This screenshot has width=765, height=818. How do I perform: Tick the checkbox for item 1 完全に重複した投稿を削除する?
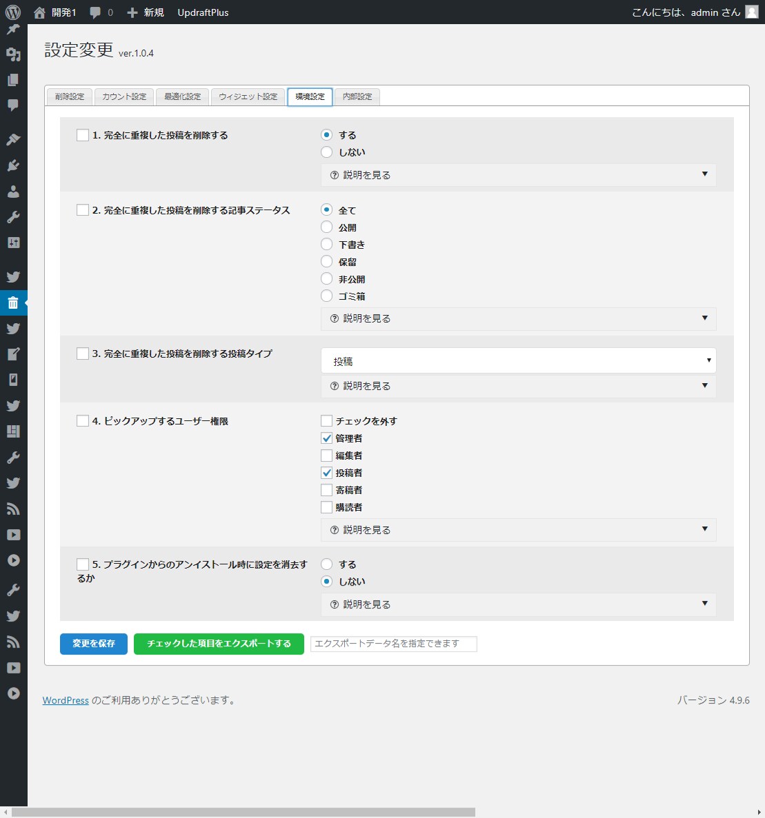83,135
